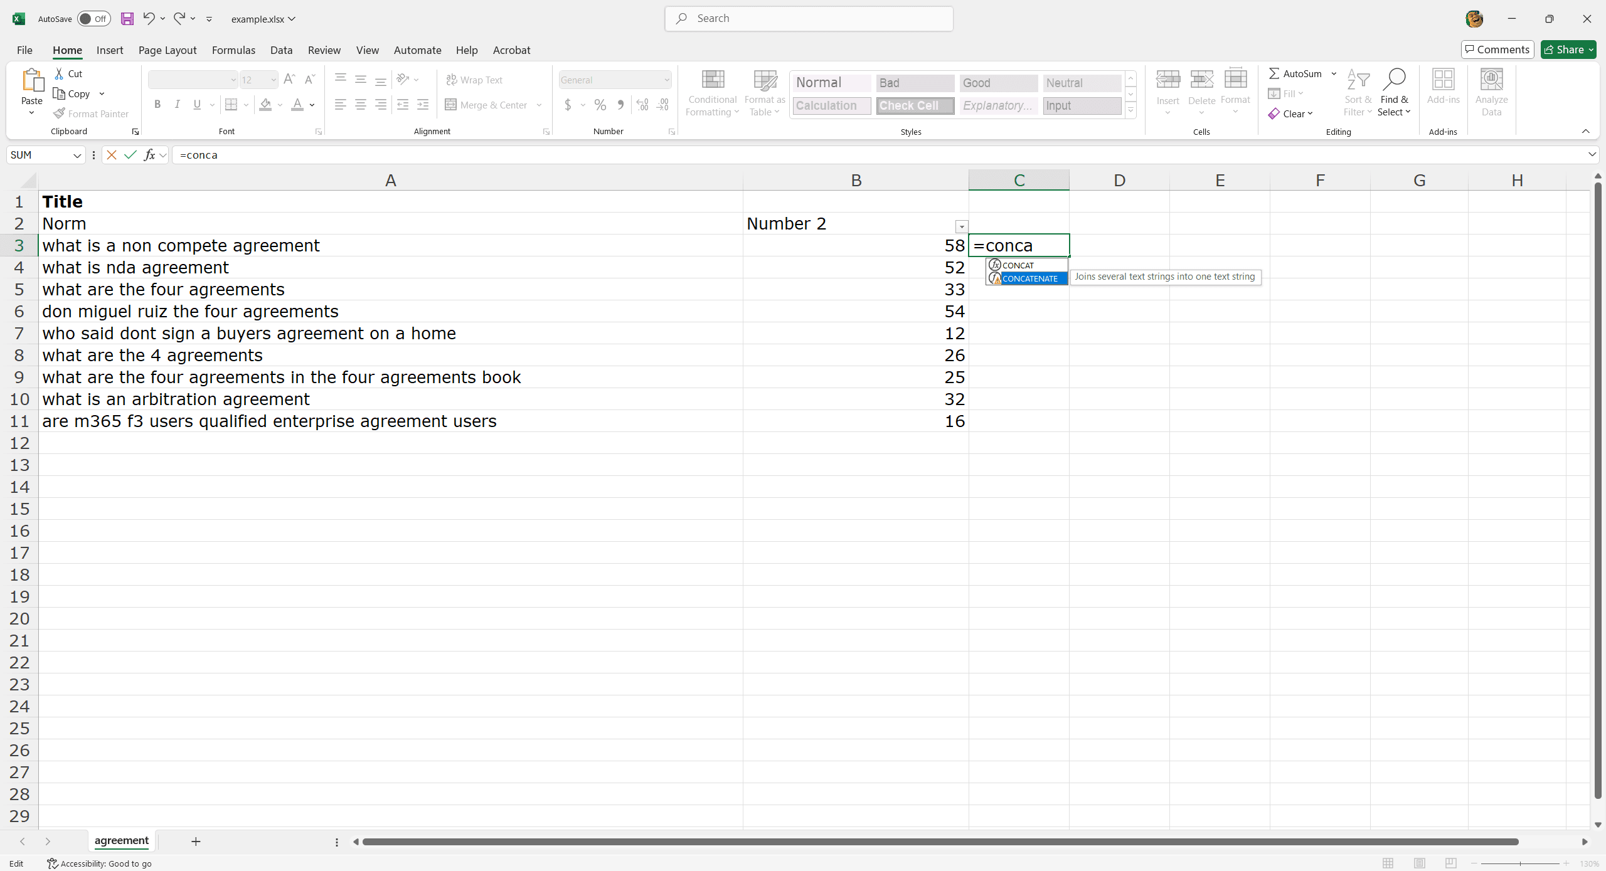The image size is (1606, 871).
Task: Click the Comments button
Action: pos(1497,50)
